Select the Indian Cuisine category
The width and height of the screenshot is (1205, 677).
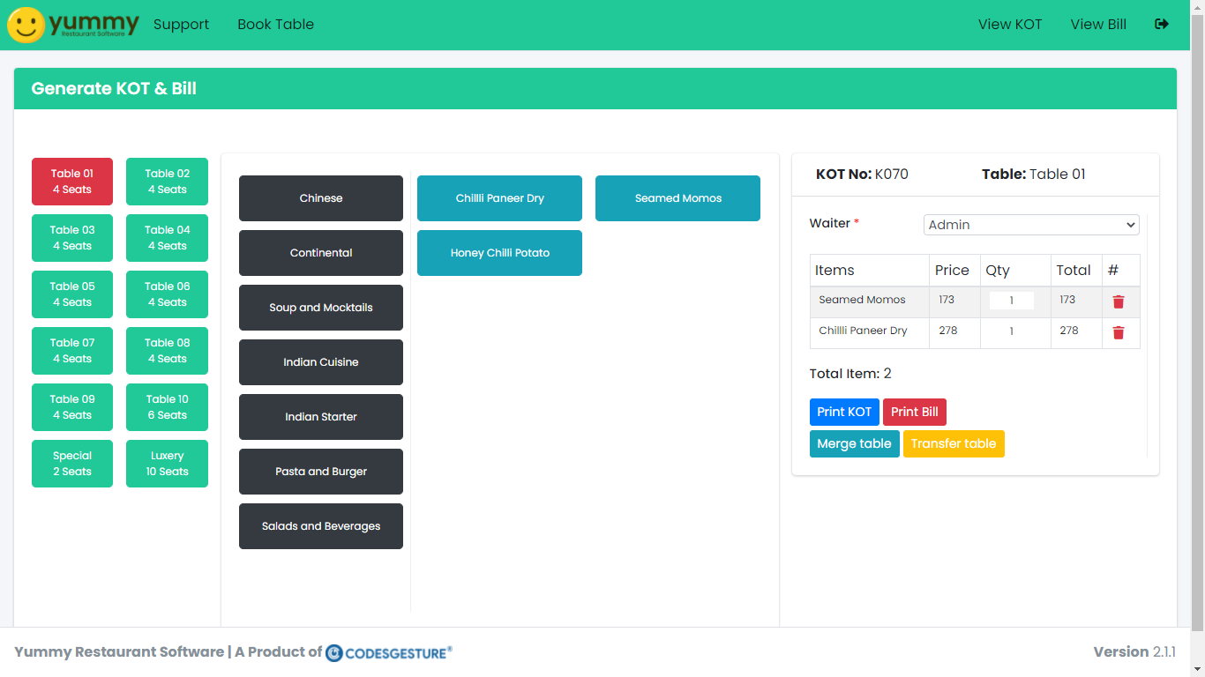pyautogui.click(x=320, y=362)
